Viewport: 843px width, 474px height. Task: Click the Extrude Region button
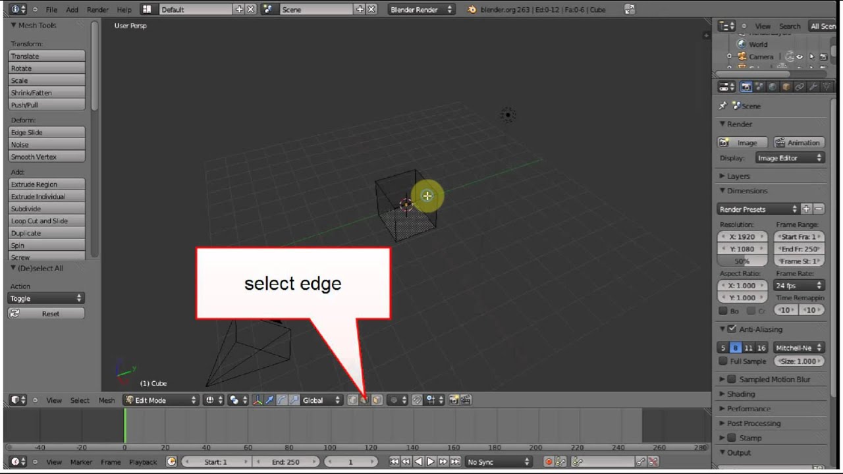click(x=46, y=184)
